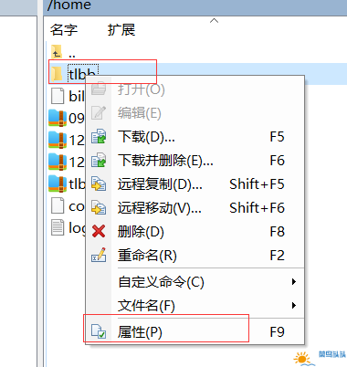Viewport: 347px width, 367px height.
Task: Select the log text file icon
Action: (58, 227)
